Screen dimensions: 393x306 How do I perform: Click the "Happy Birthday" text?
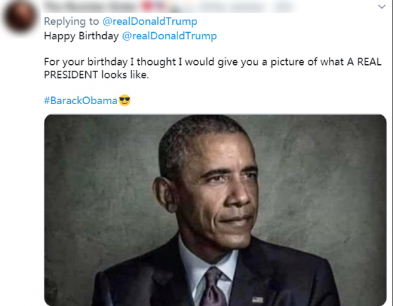click(81, 35)
